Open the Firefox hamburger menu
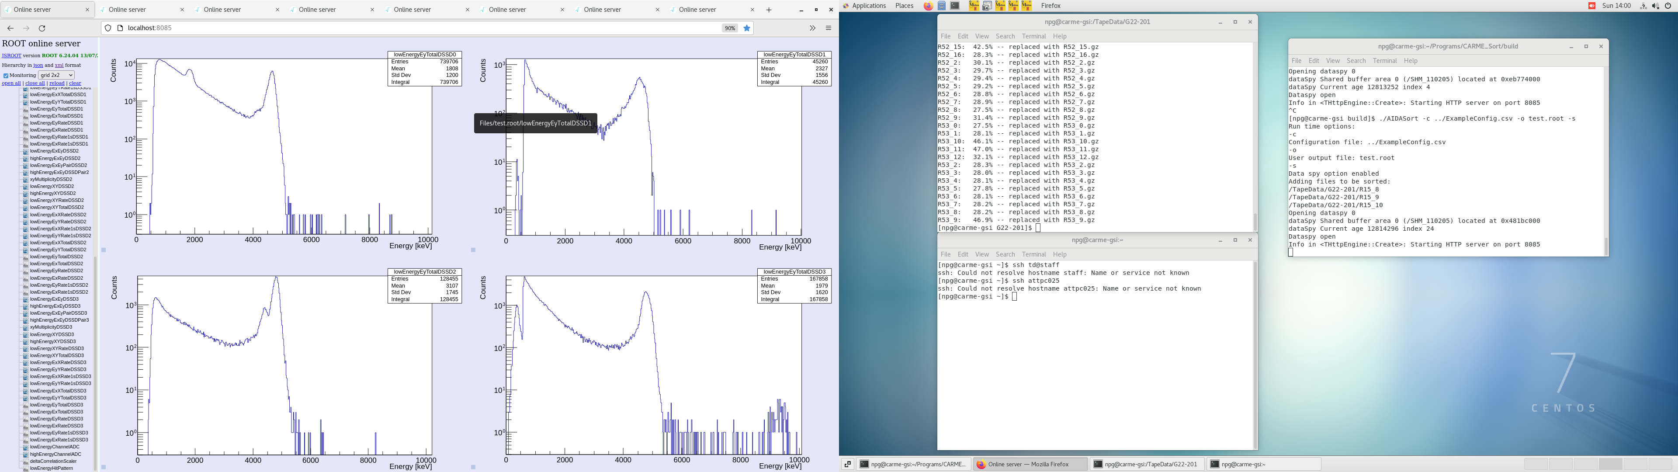 829,28
